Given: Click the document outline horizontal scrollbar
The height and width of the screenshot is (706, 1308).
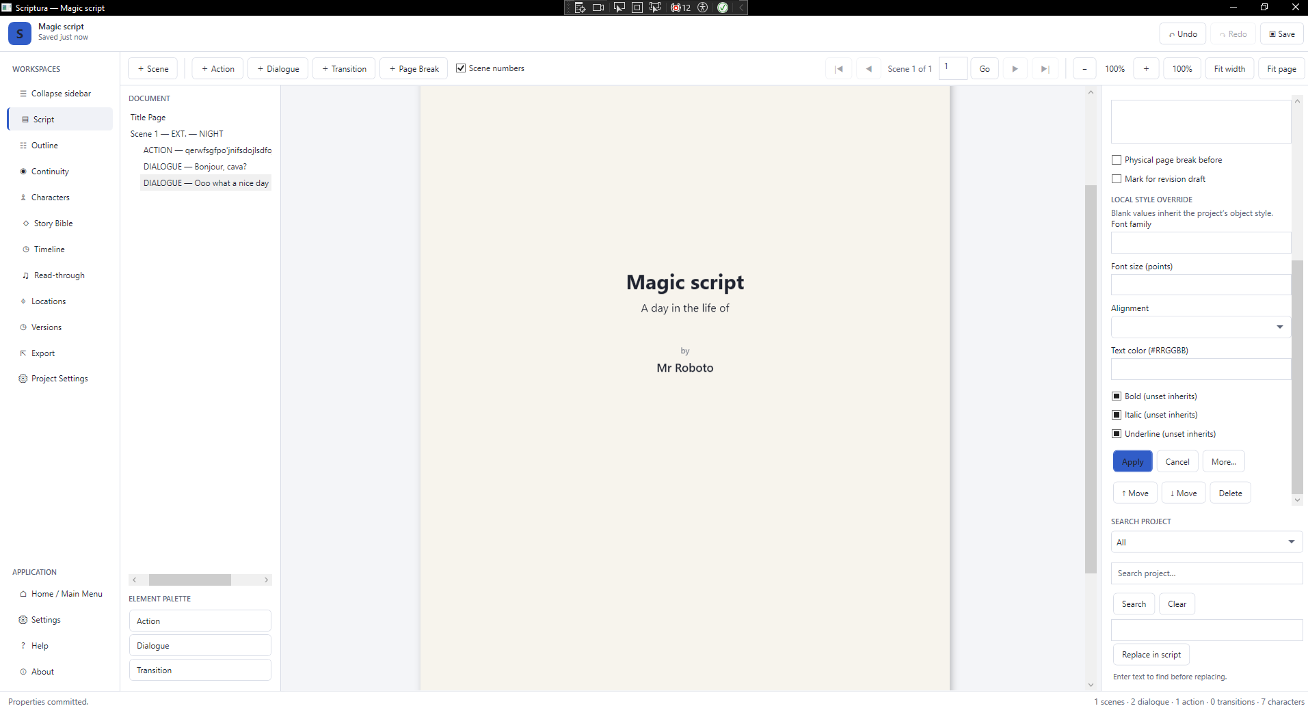Looking at the screenshot, I should point(200,580).
